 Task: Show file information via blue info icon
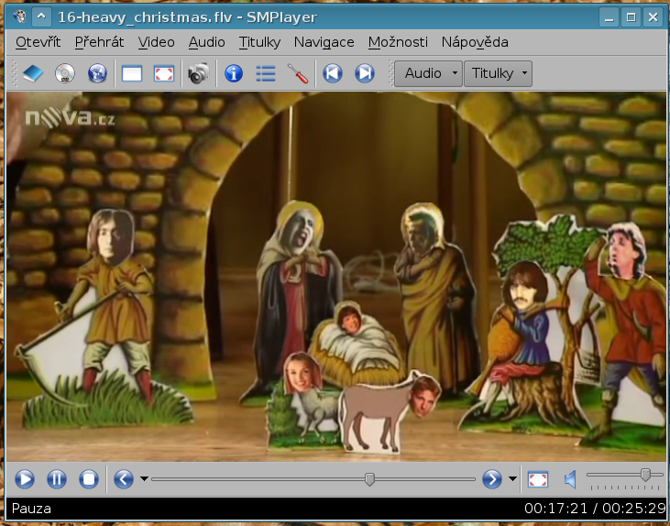(234, 73)
